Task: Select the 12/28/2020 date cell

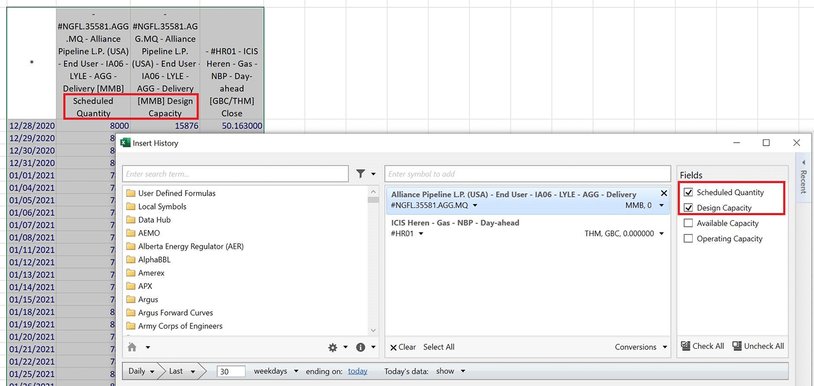Action: point(32,126)
